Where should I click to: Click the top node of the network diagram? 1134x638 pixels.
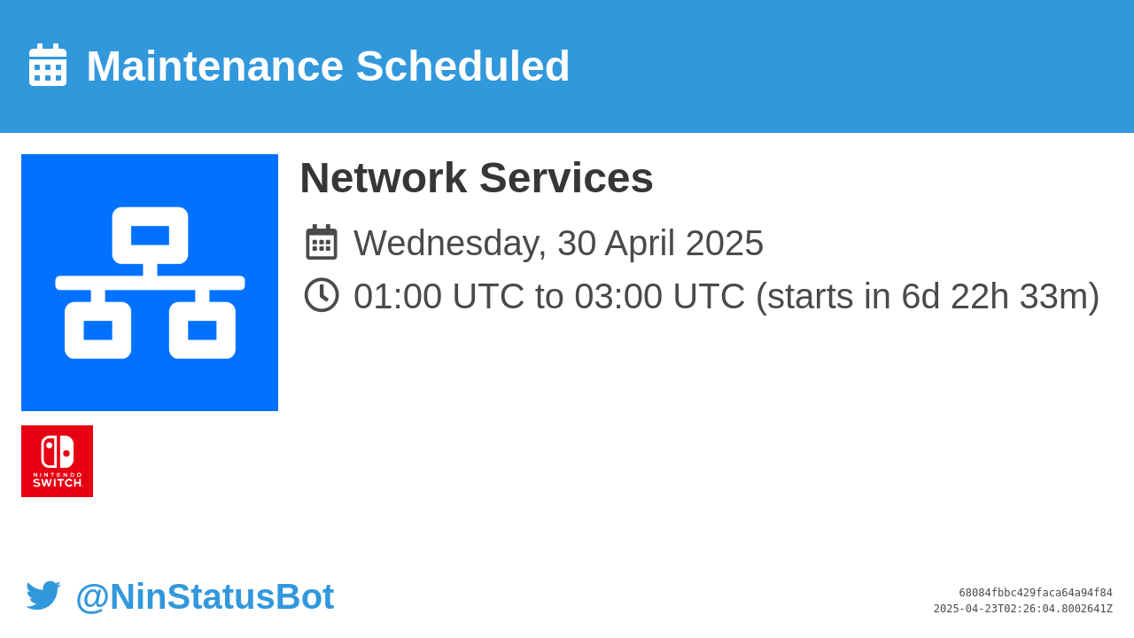(x=150, y=236)
